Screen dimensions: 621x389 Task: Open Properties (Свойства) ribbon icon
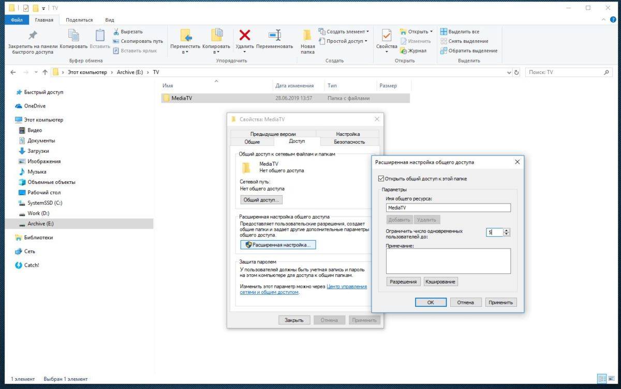click(x=386, y=36)
